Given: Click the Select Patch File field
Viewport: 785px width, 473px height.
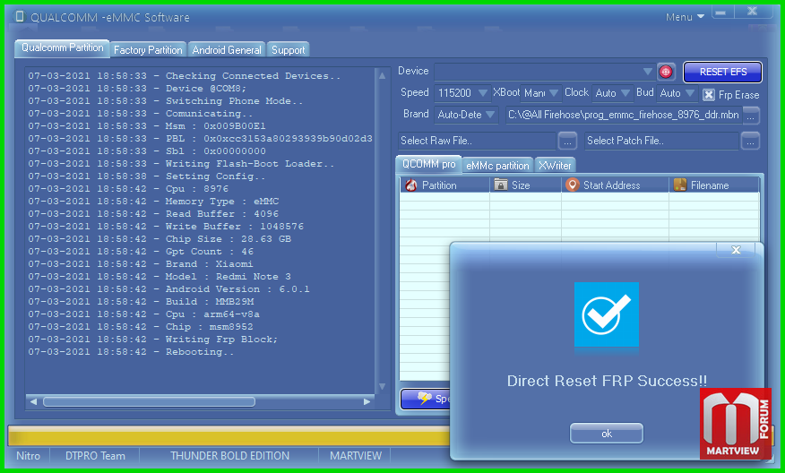Looking at the screenshot, I should pyautogui.click(x=662, y=141).
